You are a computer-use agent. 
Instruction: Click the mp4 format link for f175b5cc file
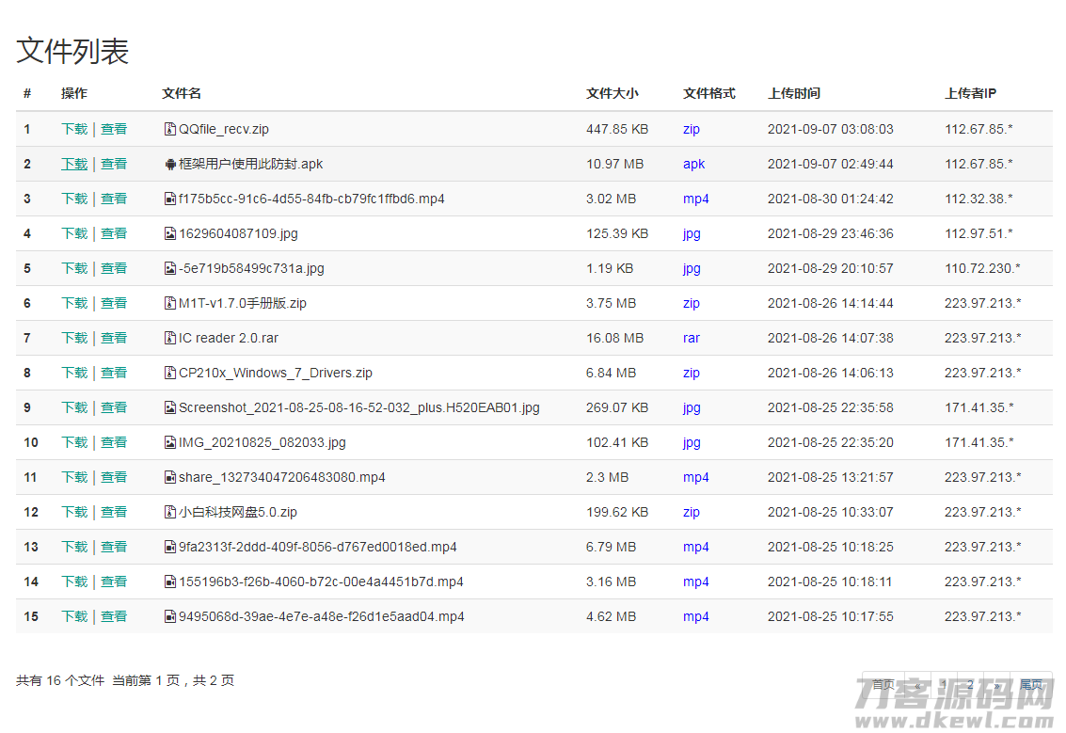pyautogui.click(x=695, y=199)
